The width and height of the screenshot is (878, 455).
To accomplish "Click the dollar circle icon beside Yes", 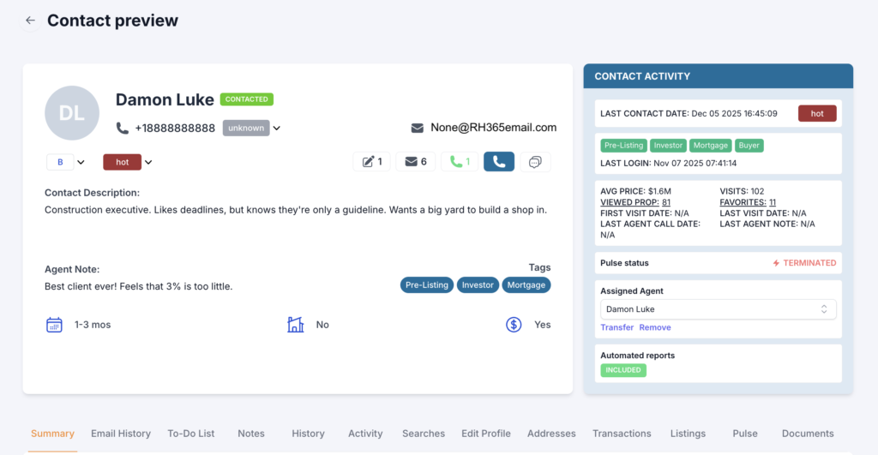I will pos(514,325).
